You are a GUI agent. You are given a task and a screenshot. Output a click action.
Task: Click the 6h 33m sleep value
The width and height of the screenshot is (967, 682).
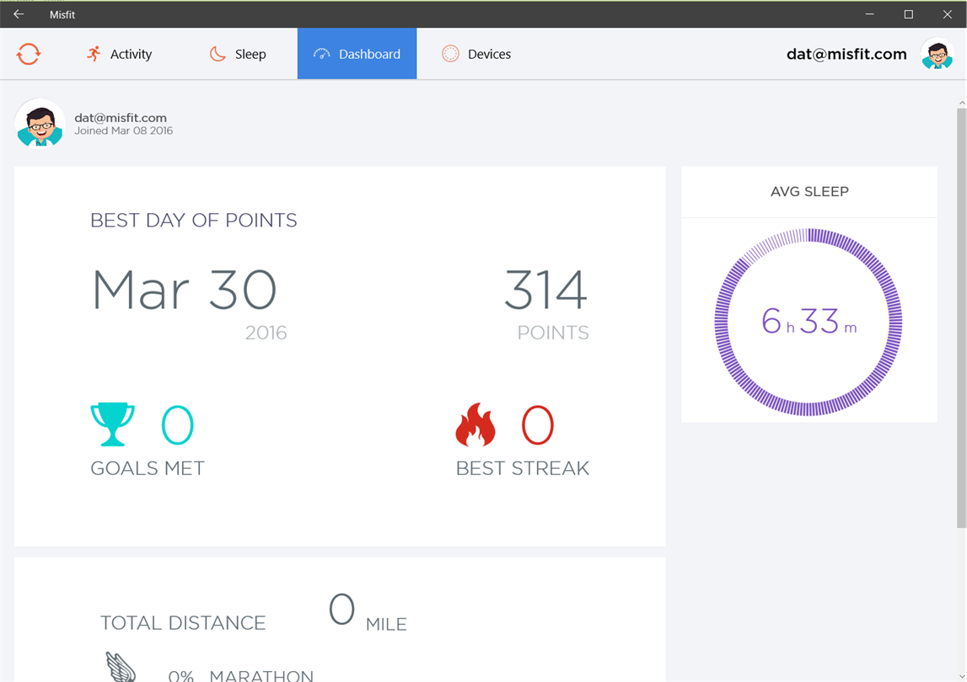(809, 322)
